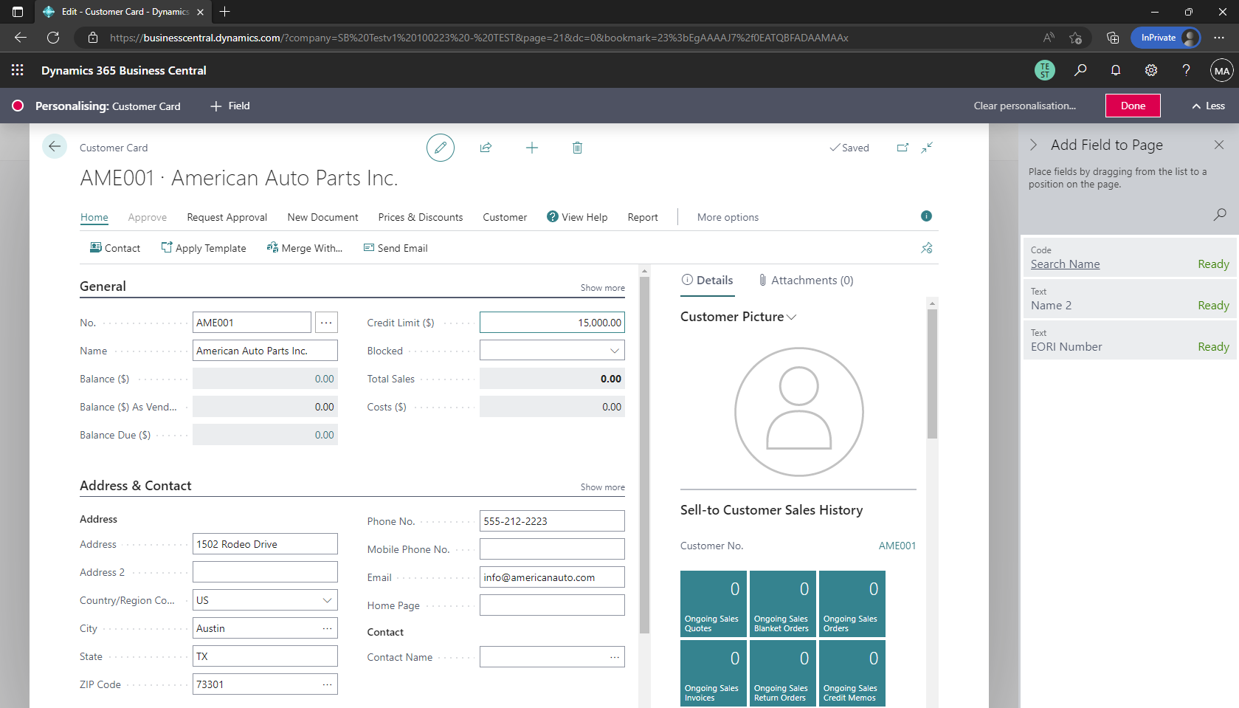
Task: Expand the Country/Region Code dropdown
Action: pos(327,600)
